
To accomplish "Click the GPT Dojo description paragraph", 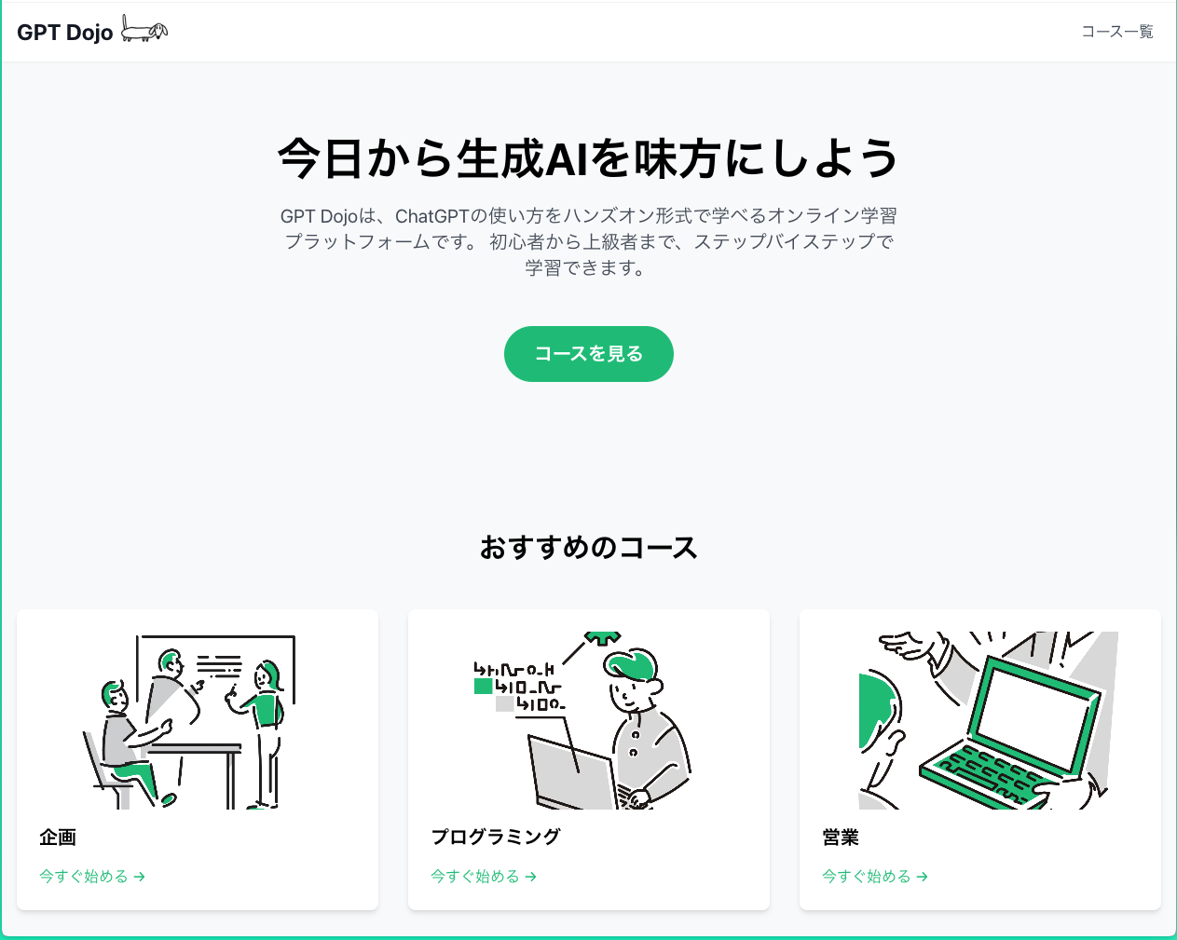I will [x=589, y=242].
